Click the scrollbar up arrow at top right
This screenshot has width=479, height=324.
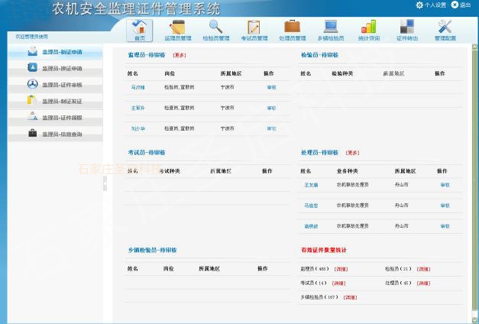474,47
